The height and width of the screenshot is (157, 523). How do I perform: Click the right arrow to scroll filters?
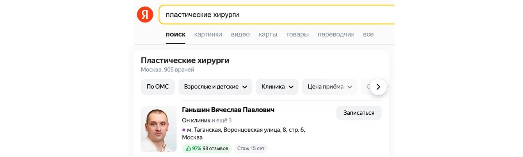tap(378, 87)
